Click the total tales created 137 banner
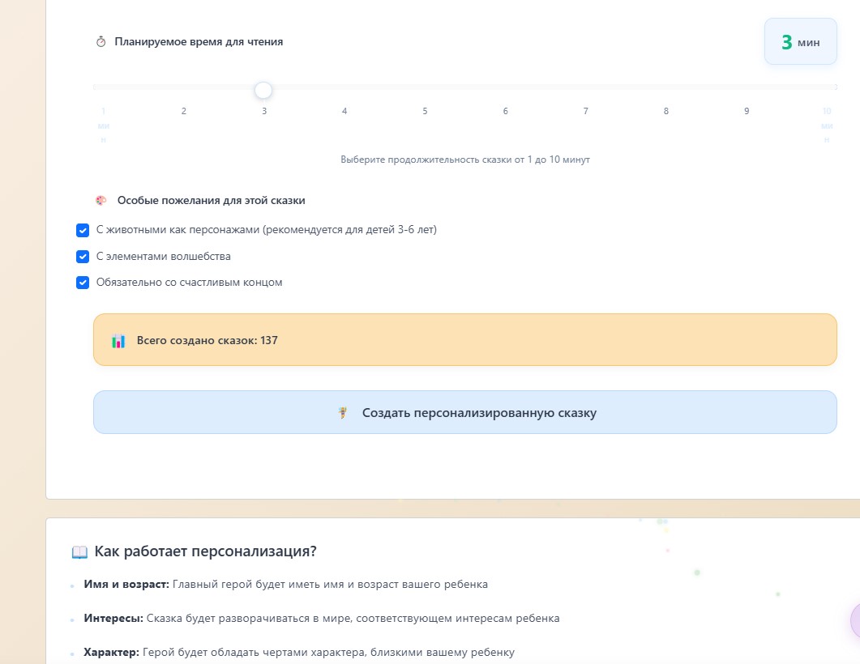The height and width of the screenshot is (664, 860). (x=465, y=339)
